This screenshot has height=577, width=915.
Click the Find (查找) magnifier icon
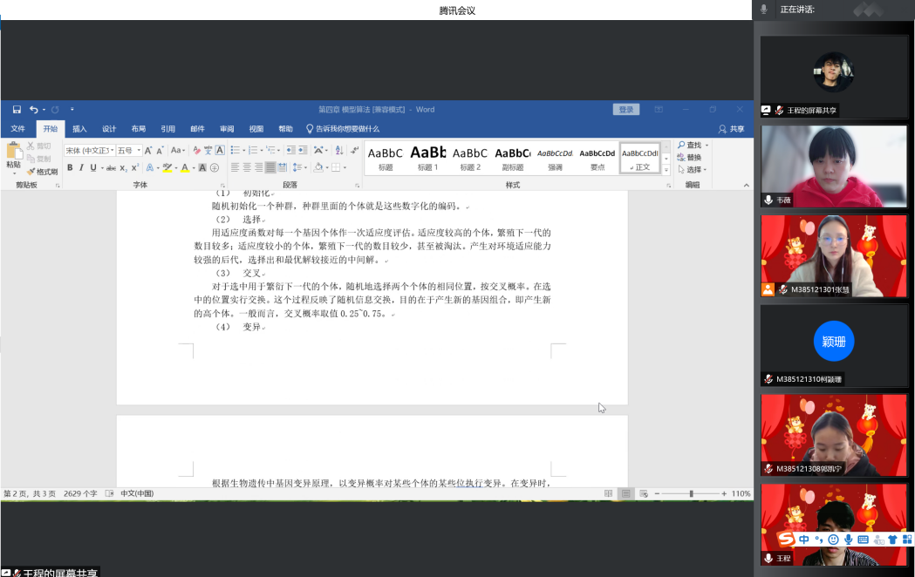tap(681, 145)
